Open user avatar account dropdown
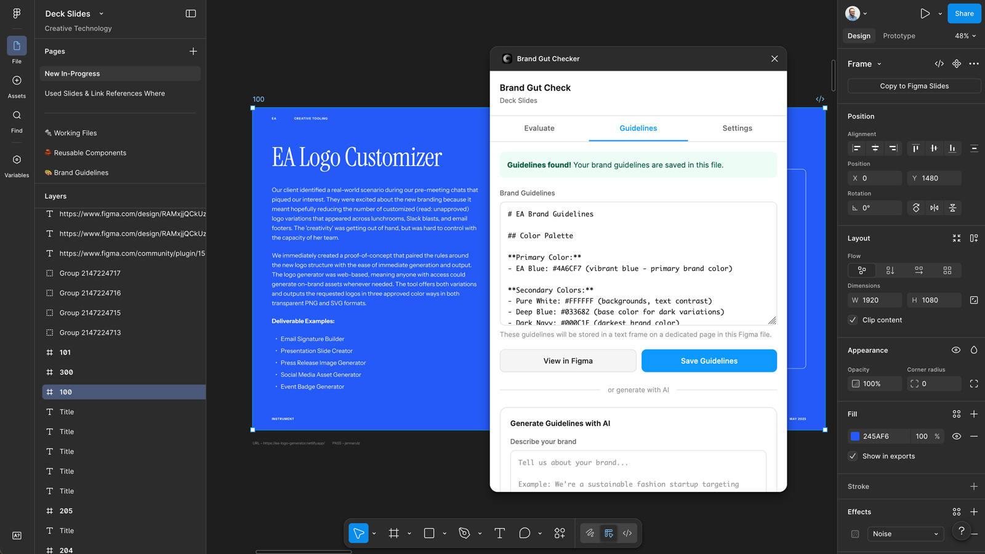The height and width of the screenshot is (554, 985). (x=856, y=14)
